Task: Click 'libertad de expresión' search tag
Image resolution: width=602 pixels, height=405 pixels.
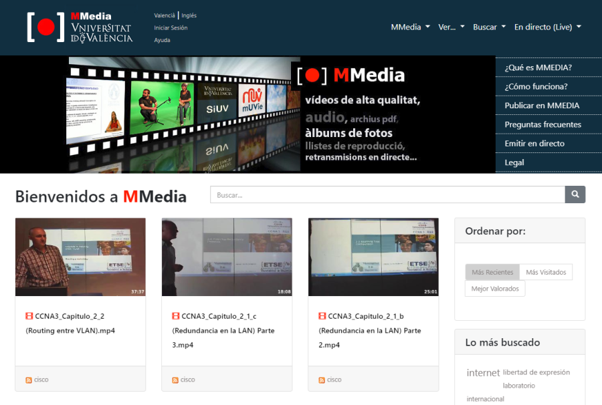Action: pos(536,372)
